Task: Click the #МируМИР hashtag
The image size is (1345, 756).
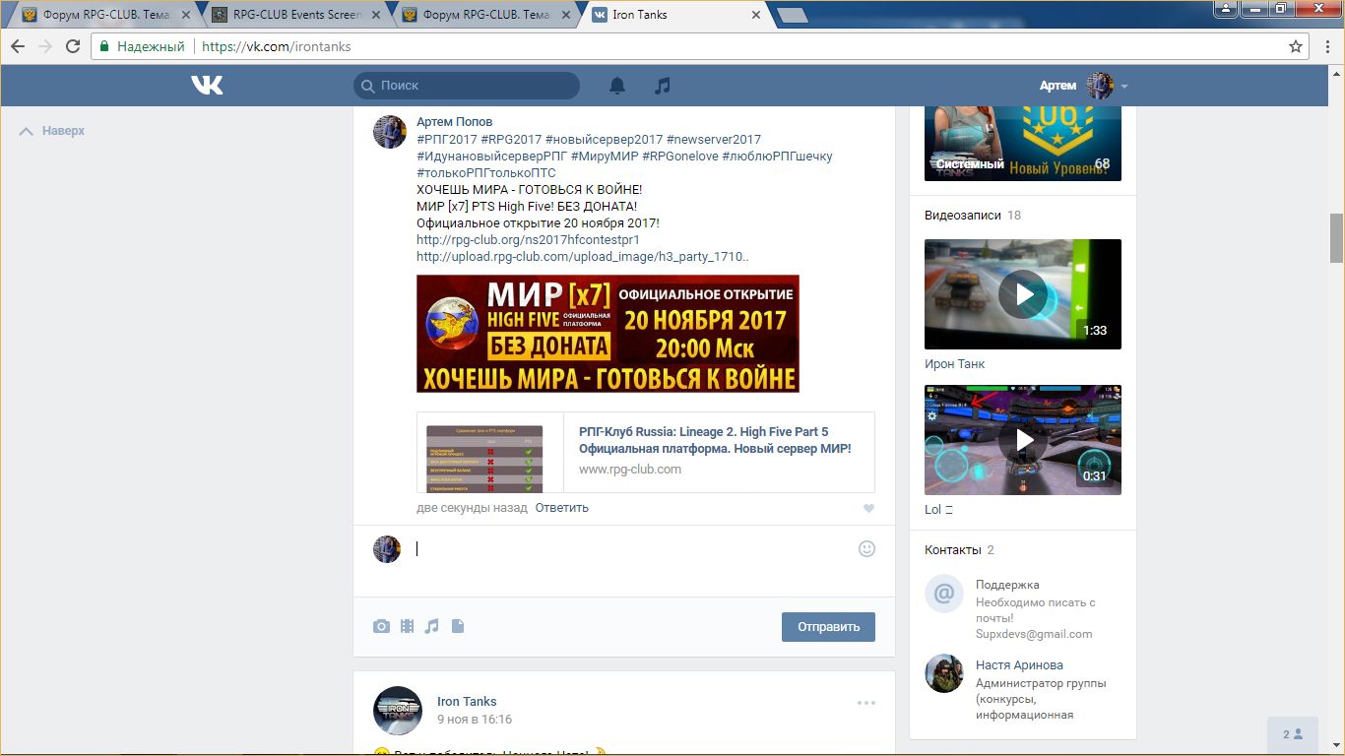Action: (604, 156)
